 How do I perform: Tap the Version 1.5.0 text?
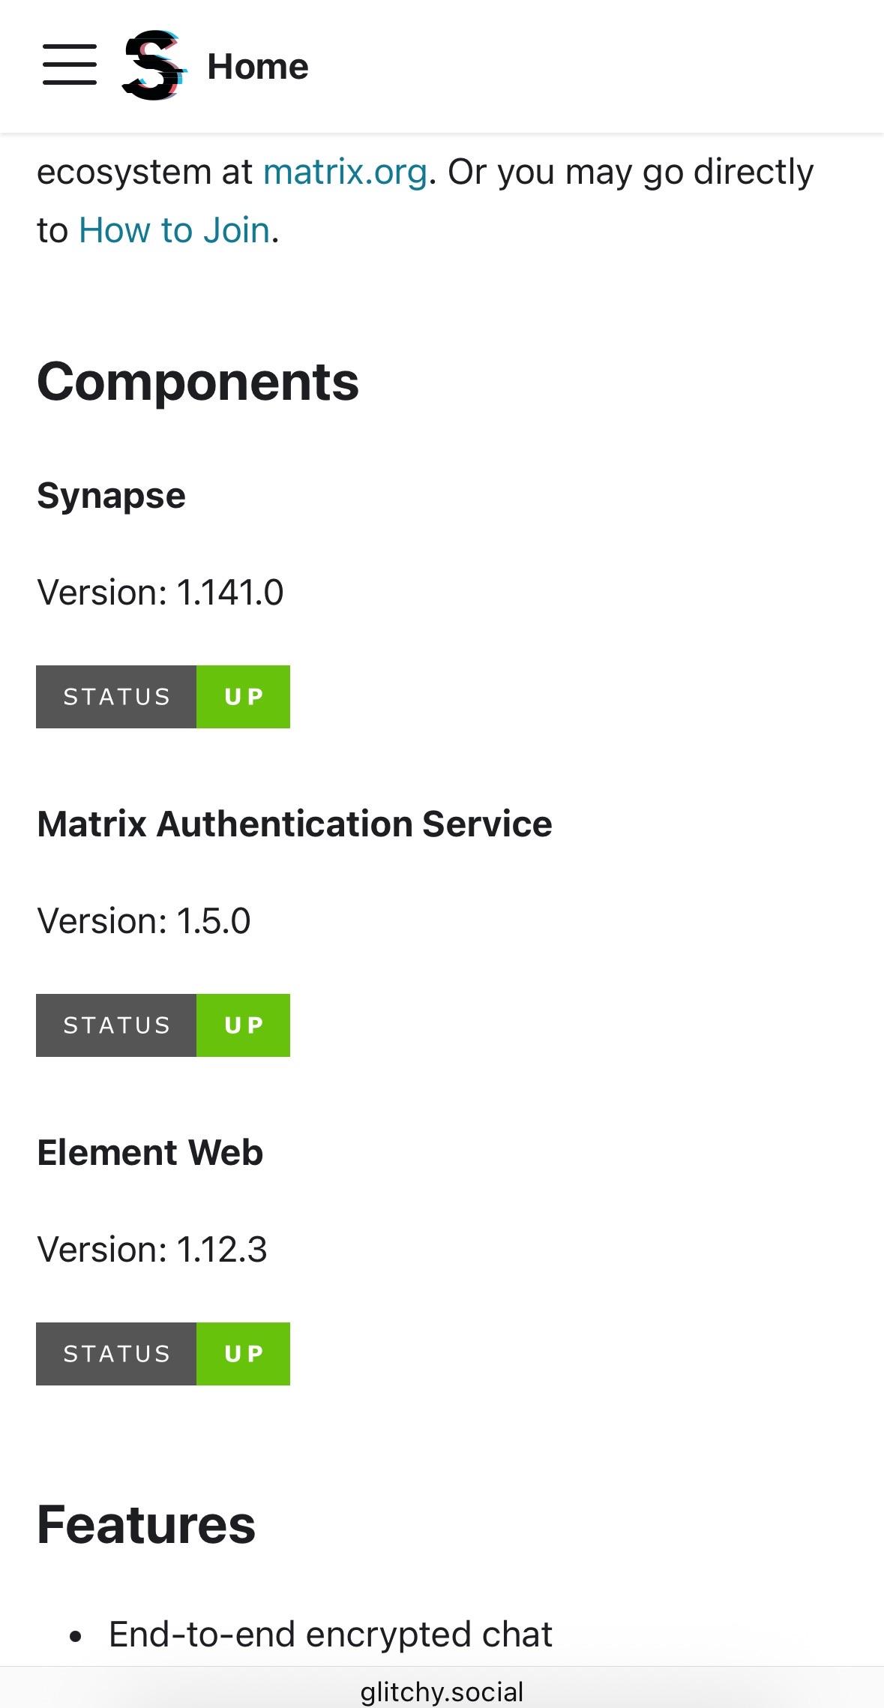pos(144,921)
